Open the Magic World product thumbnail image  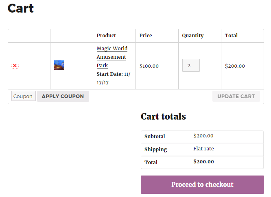[x=59, y=65]
